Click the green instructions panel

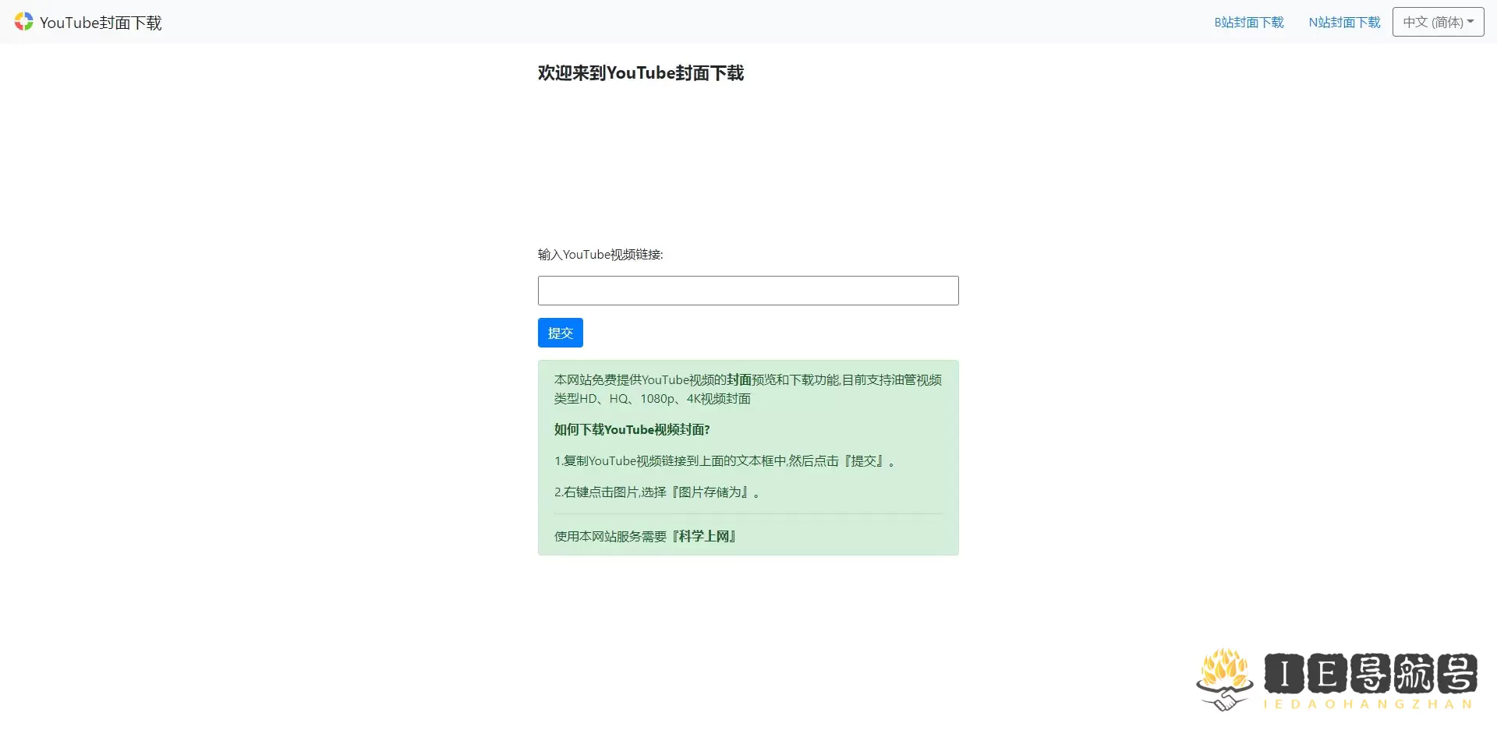(x=748, y=457)
